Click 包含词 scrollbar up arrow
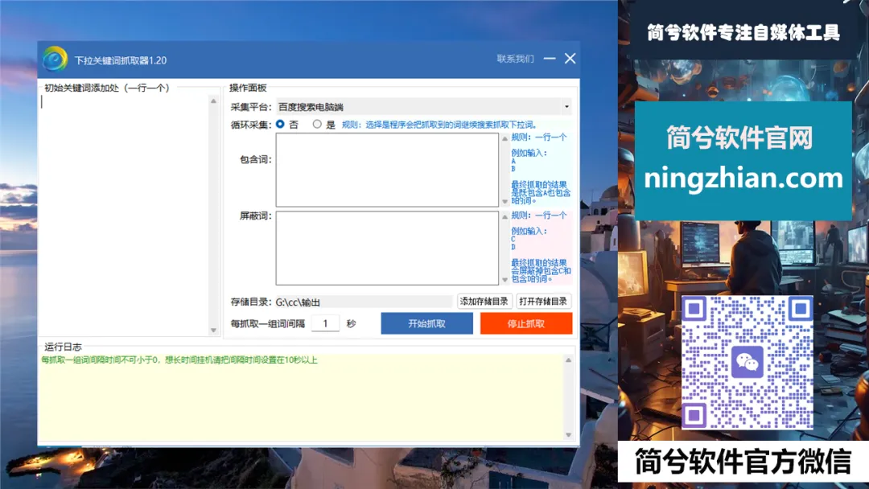 [x=505, y=138]
